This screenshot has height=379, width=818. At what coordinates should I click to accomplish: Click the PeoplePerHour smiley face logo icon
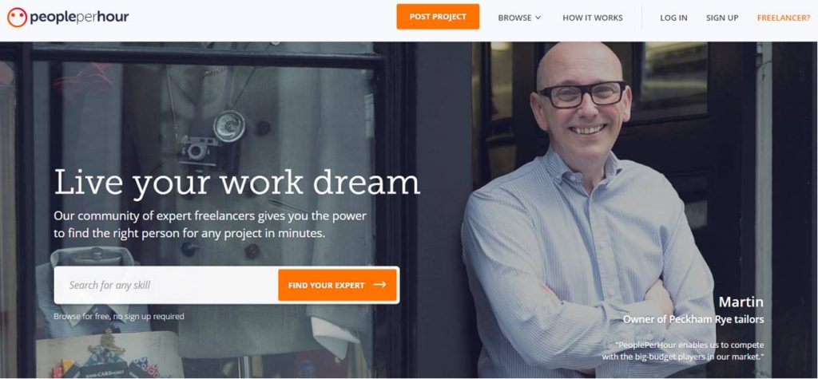pos(18,18)
